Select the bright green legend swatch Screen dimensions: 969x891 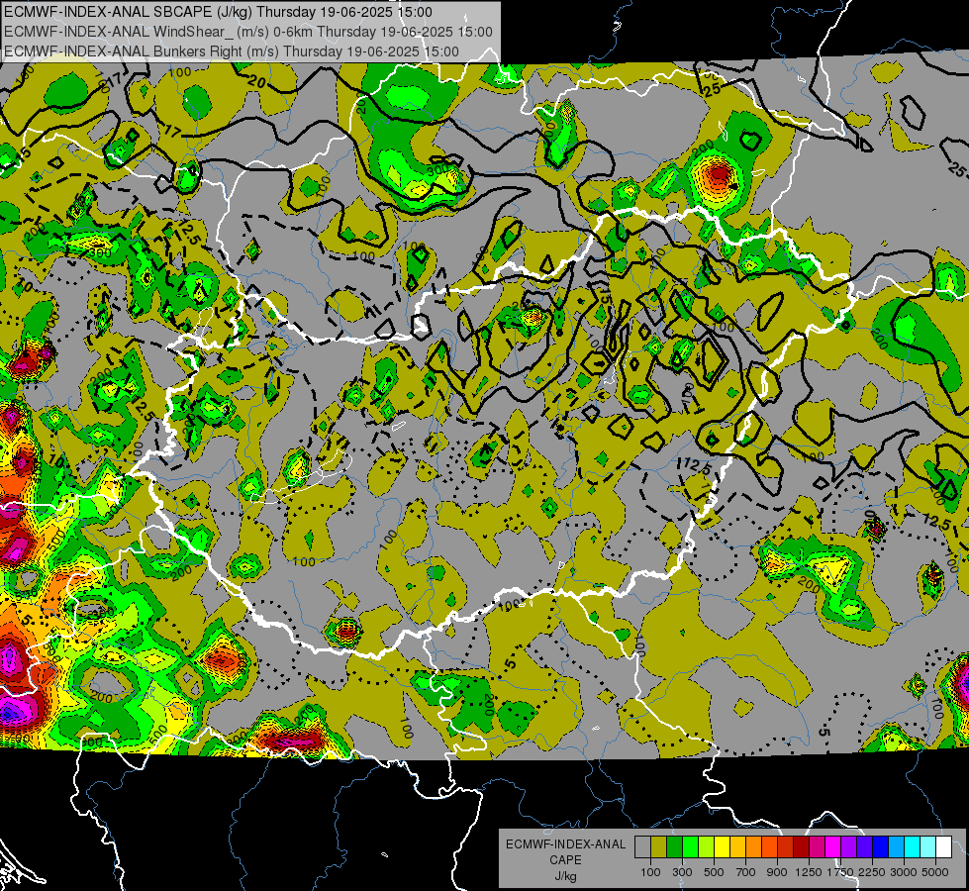(x=690, y=847)
